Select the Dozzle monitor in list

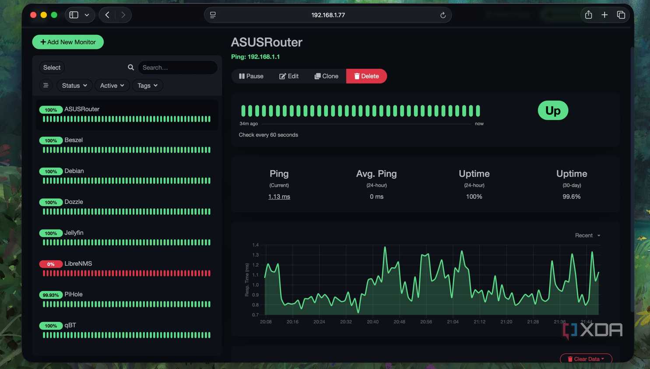[127, 207]
